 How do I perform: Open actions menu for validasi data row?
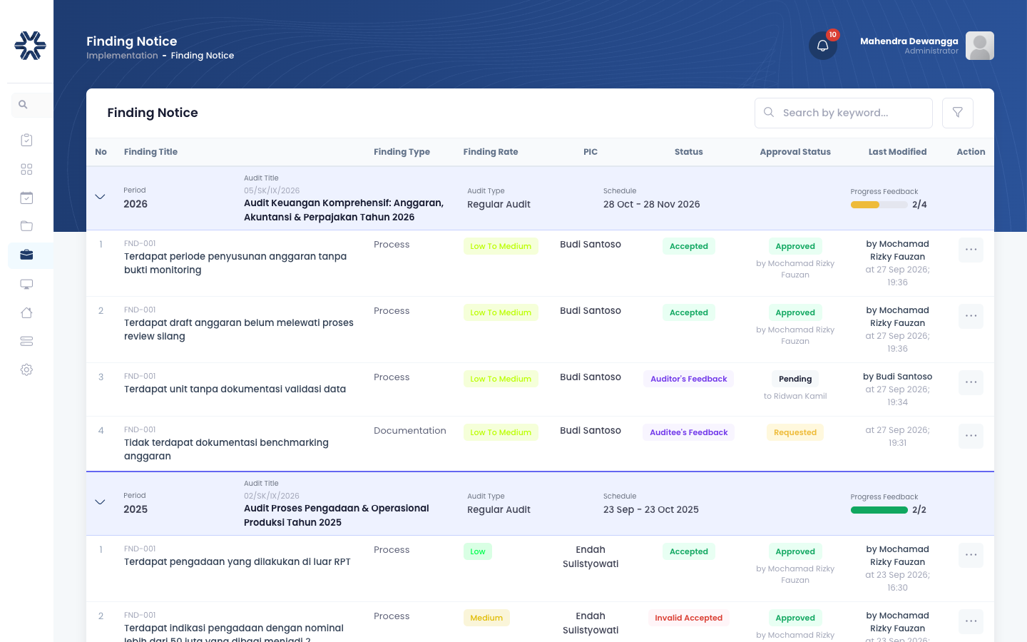971,382
